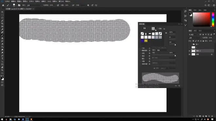Pick the yellow pattern swatch in the texture picker

146,41
